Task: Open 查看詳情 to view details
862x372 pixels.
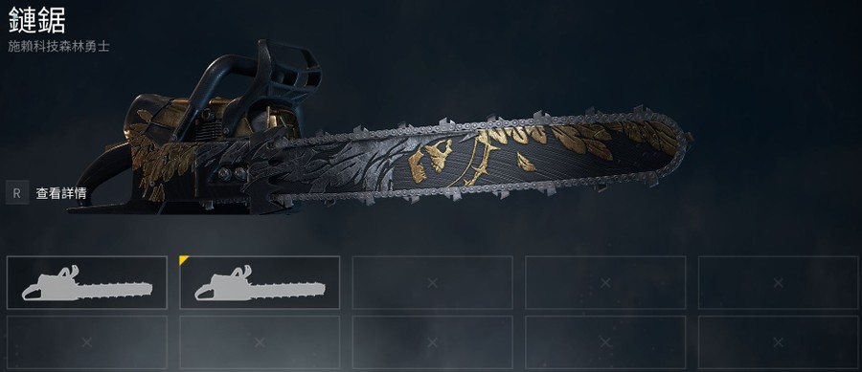Action: coord(61,193)
